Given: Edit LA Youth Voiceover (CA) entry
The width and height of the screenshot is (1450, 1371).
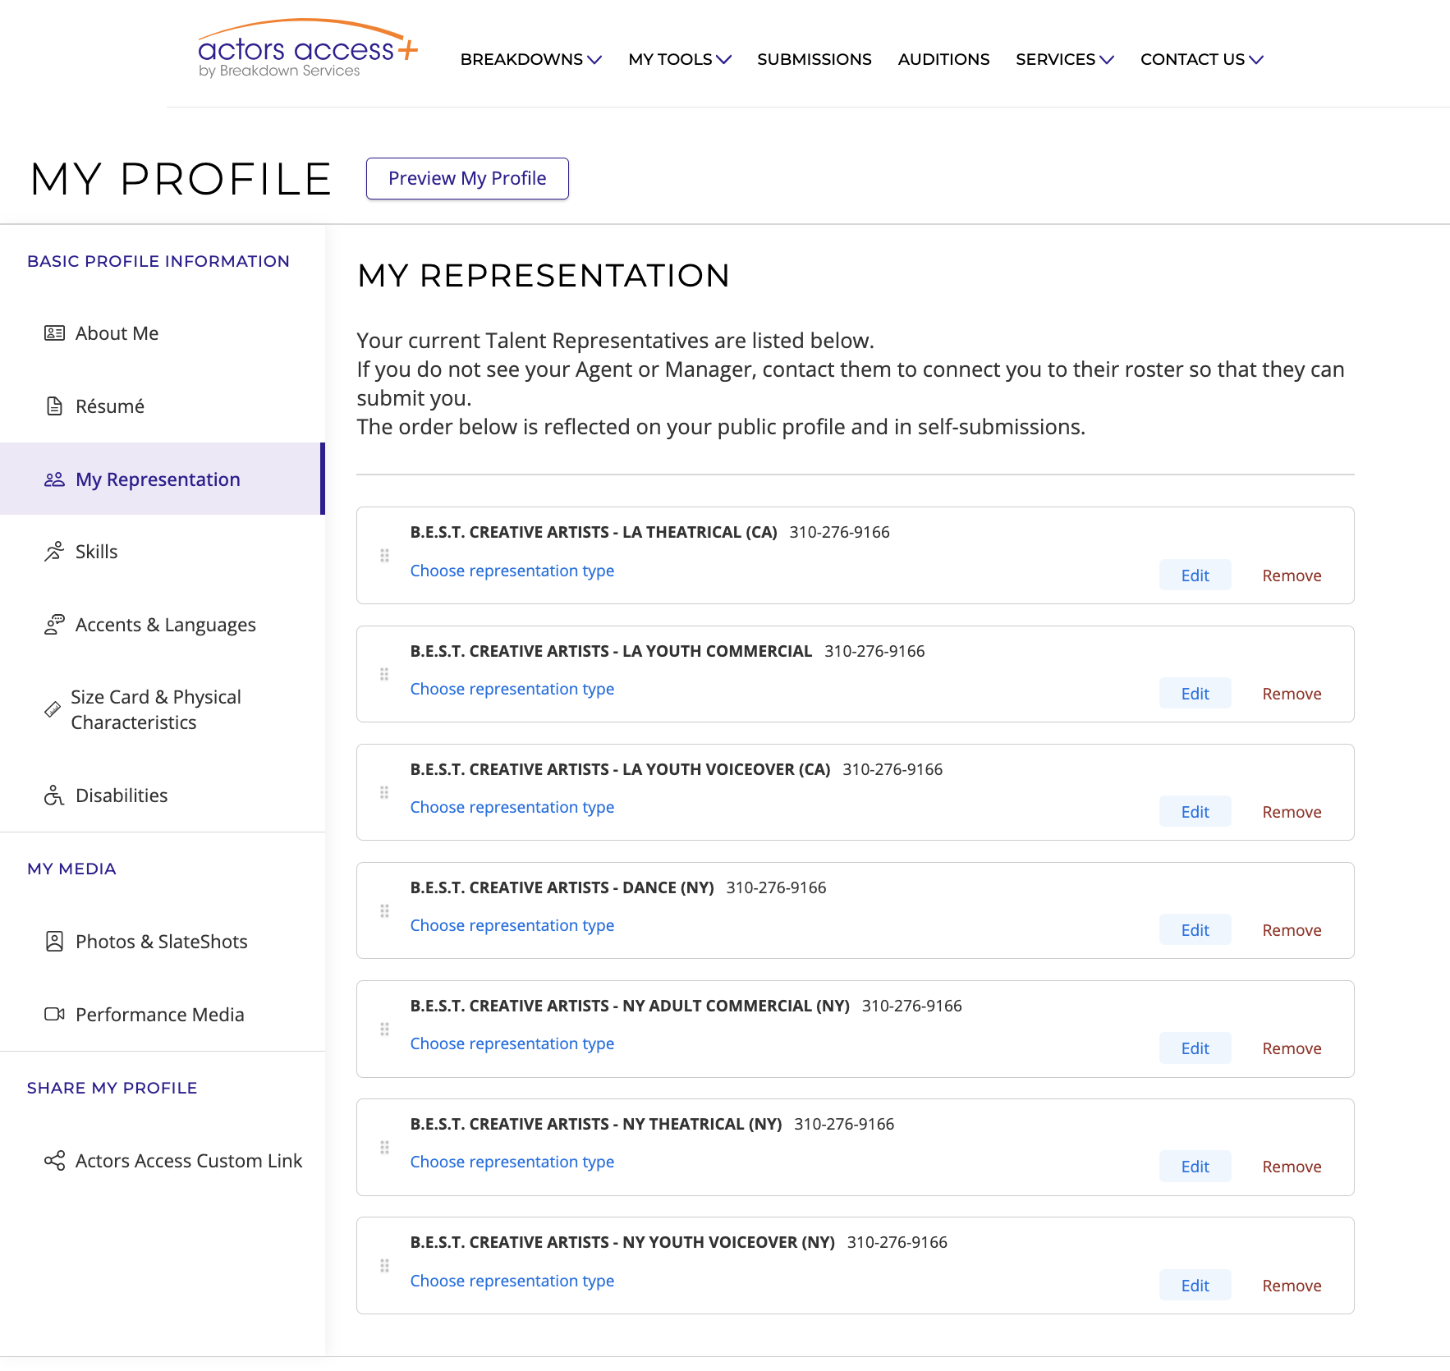Looking at the screenshot, I should 1195,811.
